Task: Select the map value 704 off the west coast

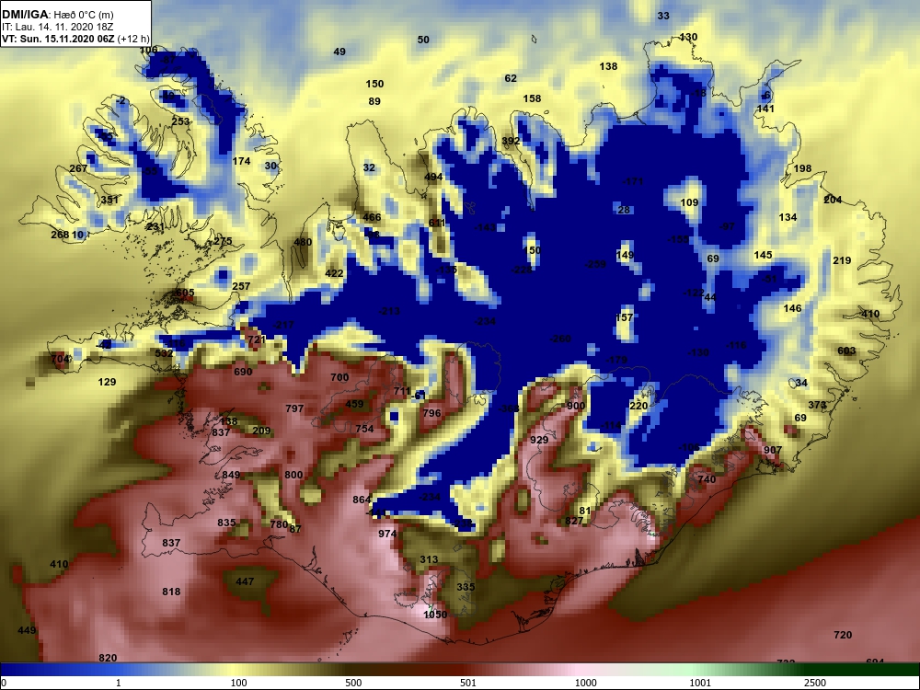Action: [x=60, y=359]
